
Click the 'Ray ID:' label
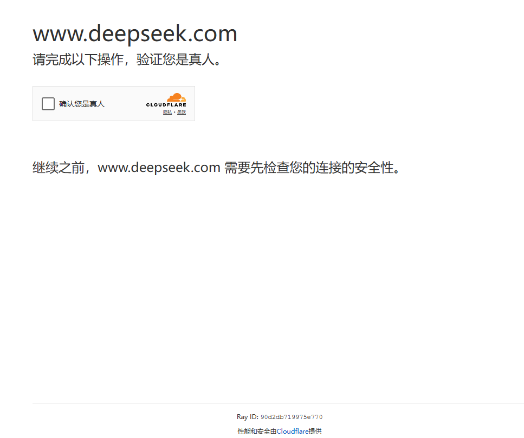248,417
